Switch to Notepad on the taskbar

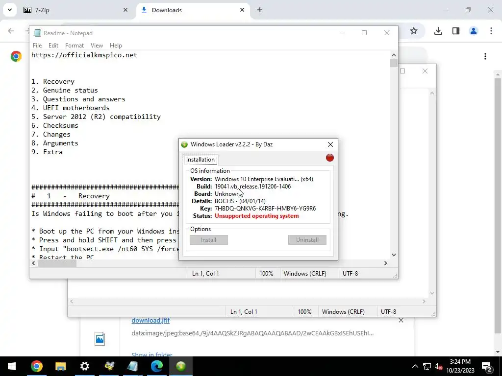(132, 366)
